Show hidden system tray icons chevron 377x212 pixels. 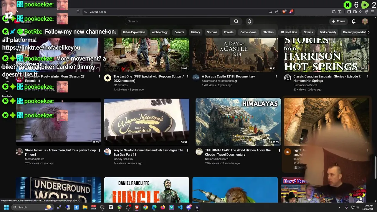pyautogui.click(x=340, y=207)
